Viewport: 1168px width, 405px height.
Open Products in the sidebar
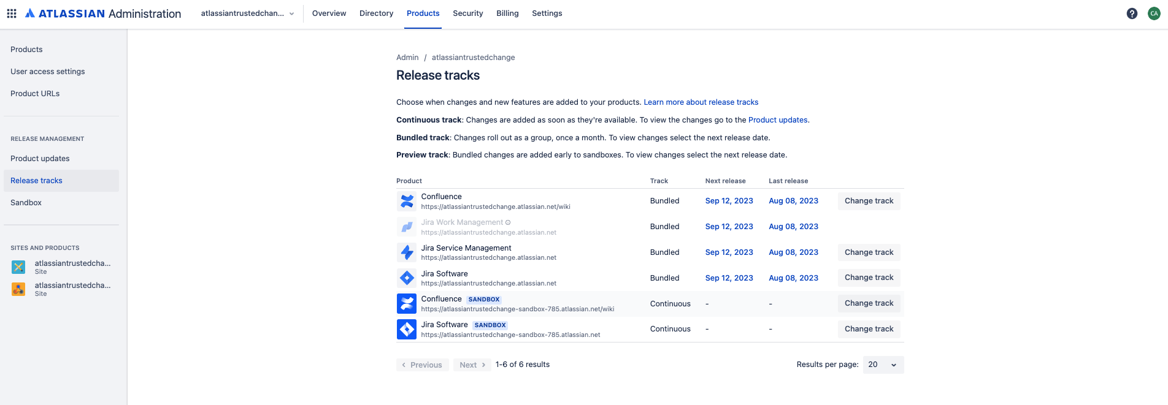[x=61, y=50]
